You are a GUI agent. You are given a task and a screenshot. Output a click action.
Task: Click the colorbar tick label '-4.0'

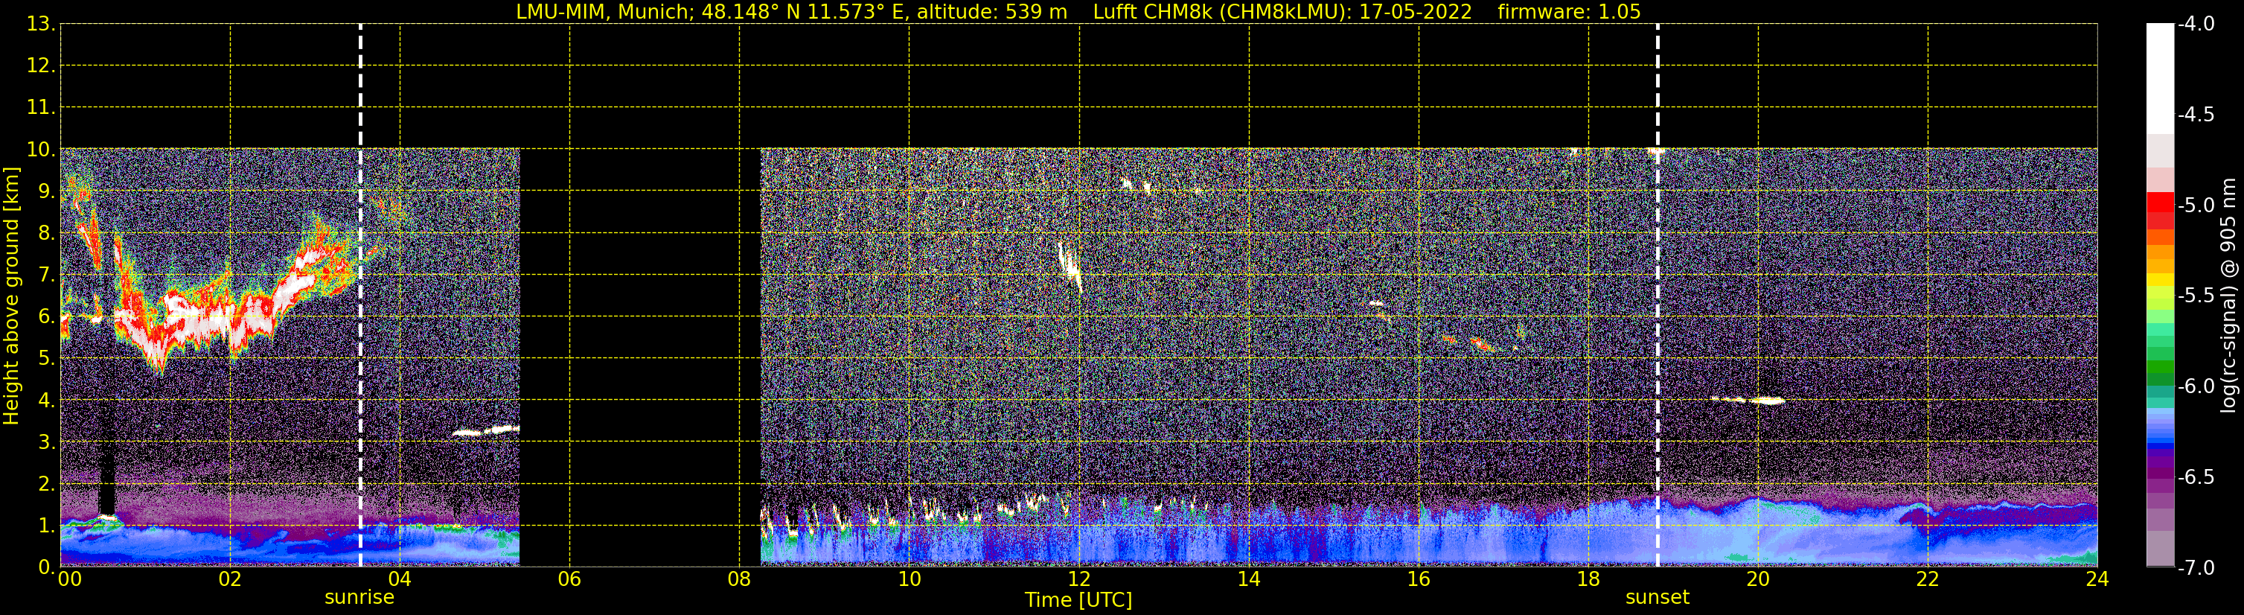pyautogui.click(x=2195, y=24)
